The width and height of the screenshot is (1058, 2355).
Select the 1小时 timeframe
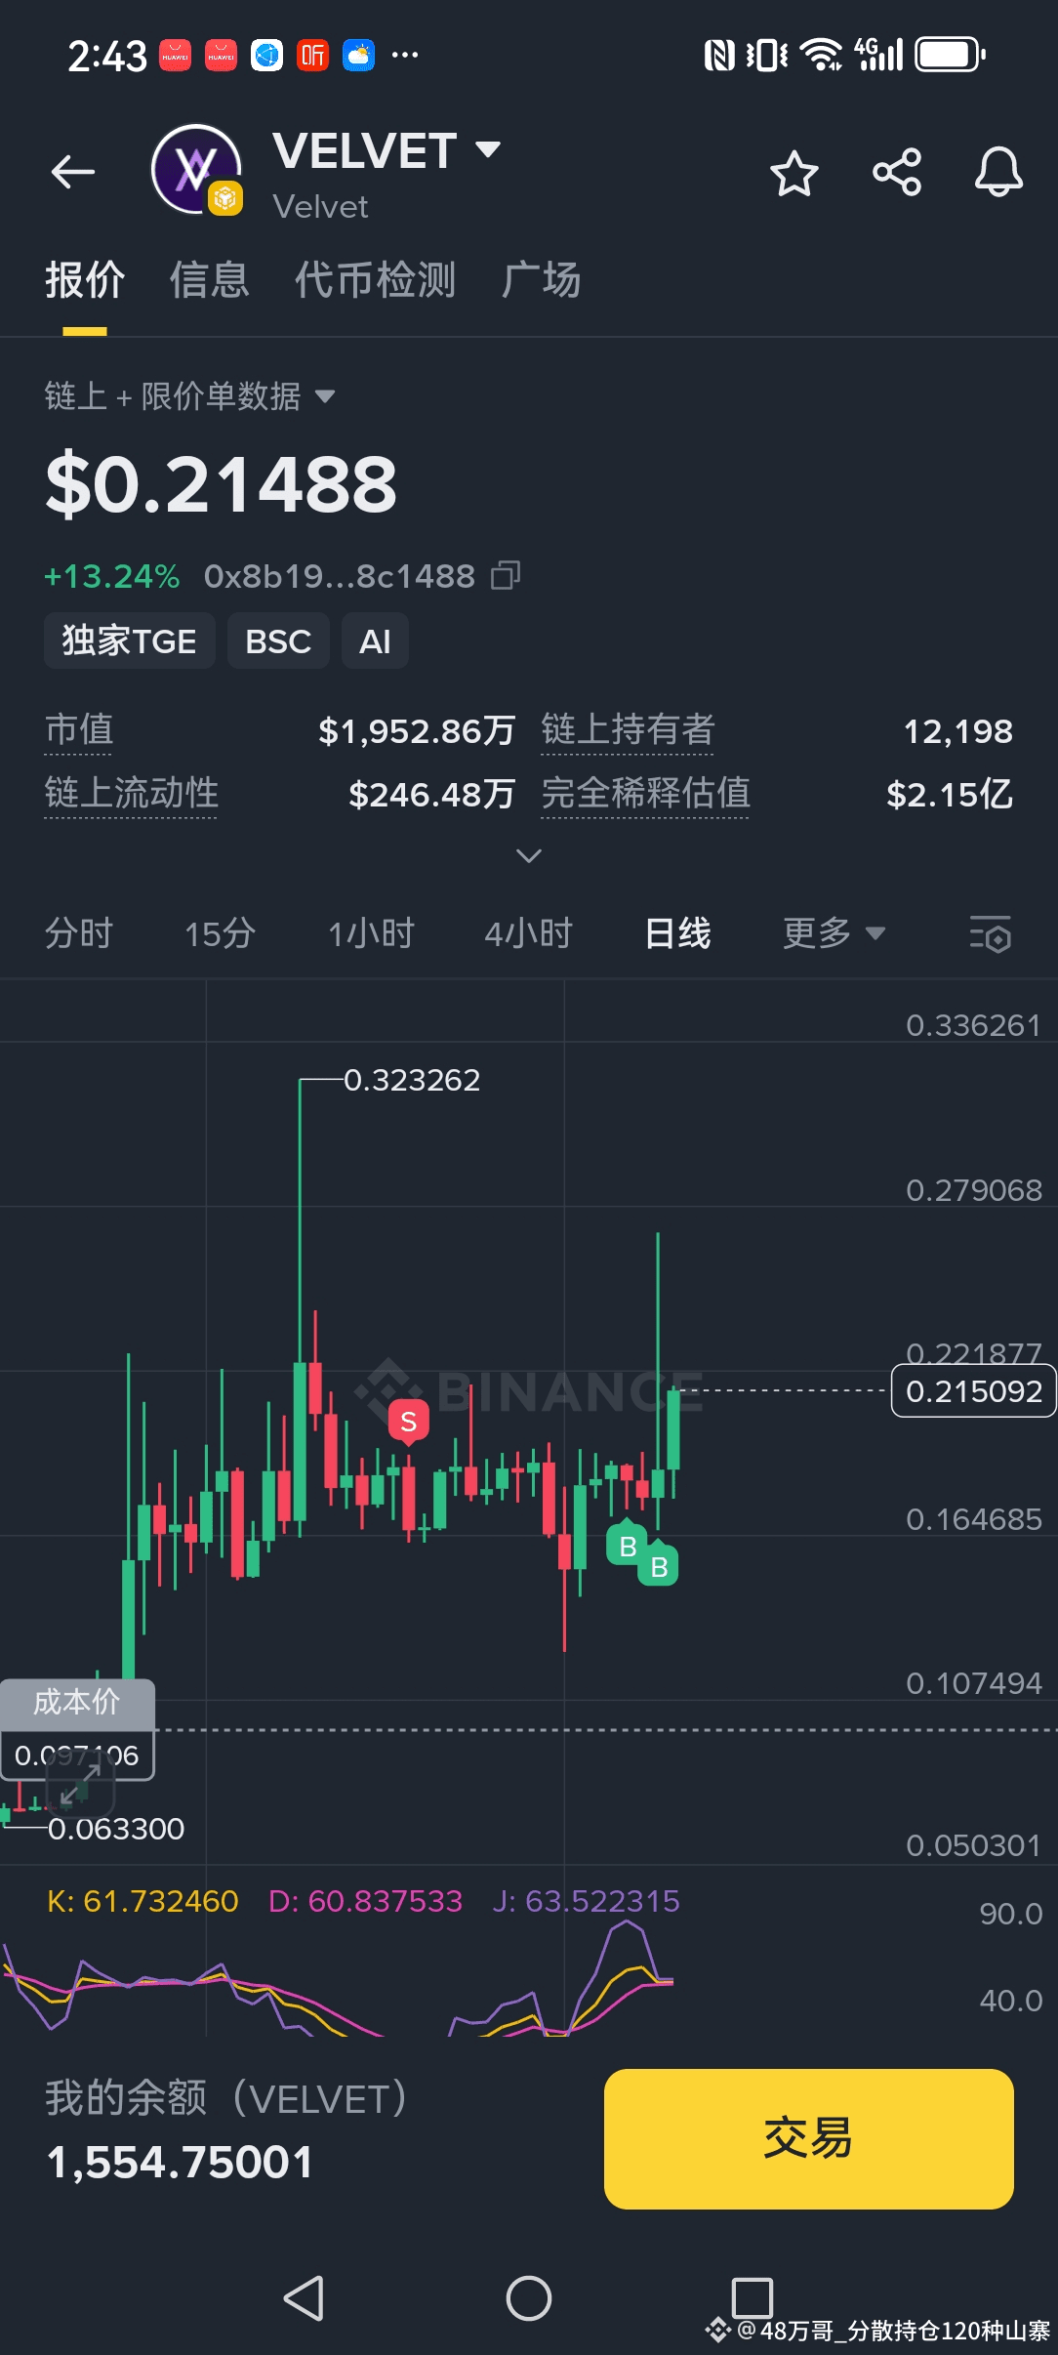[371, 933]
